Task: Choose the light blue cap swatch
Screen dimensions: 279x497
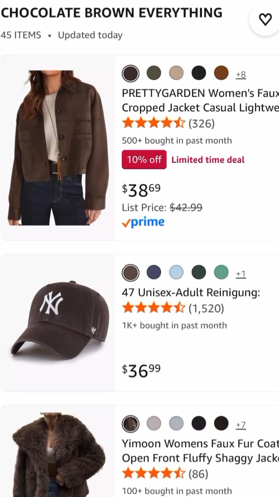Action: click(176, 272)
